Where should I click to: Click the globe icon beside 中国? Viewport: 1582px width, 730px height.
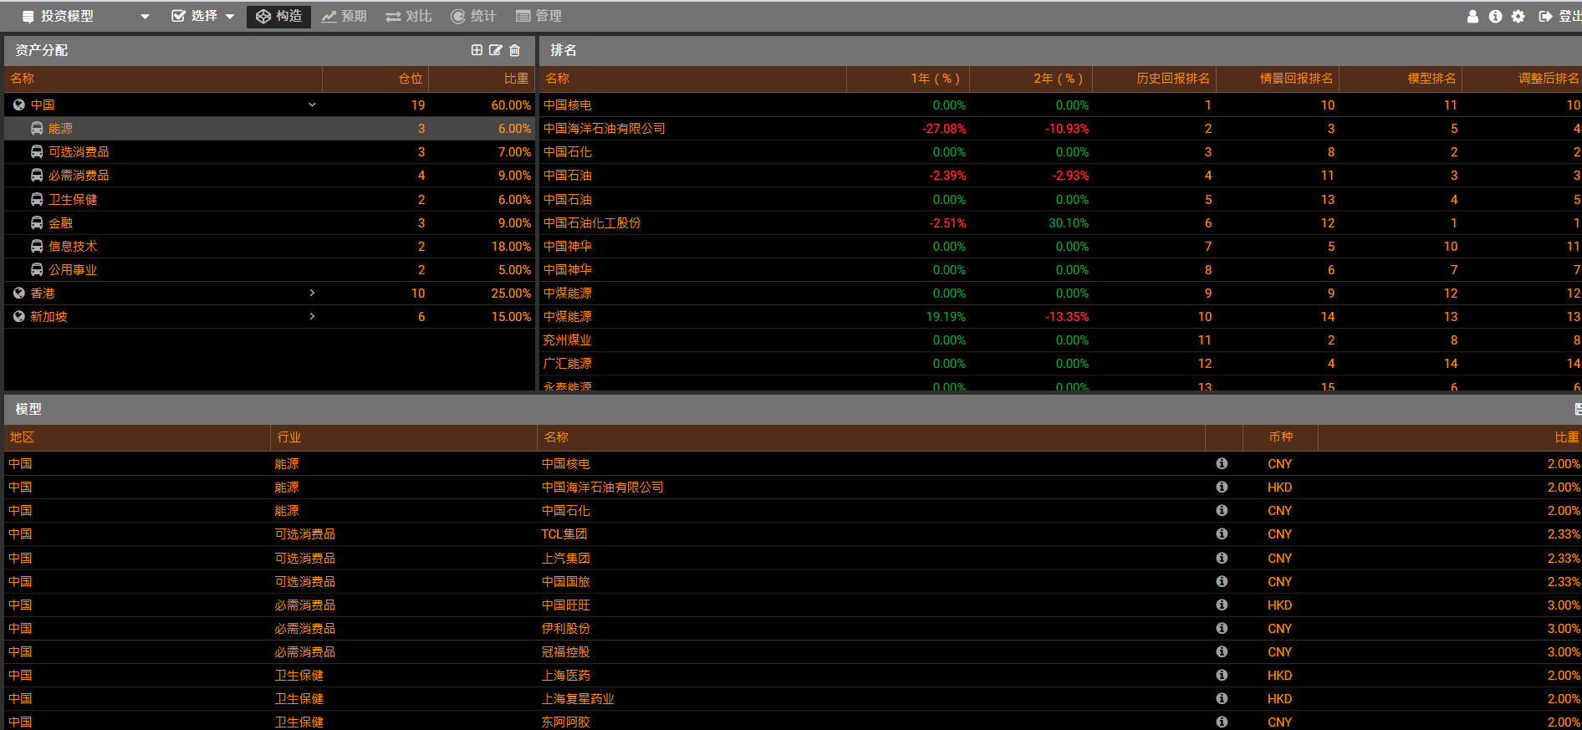19,105
